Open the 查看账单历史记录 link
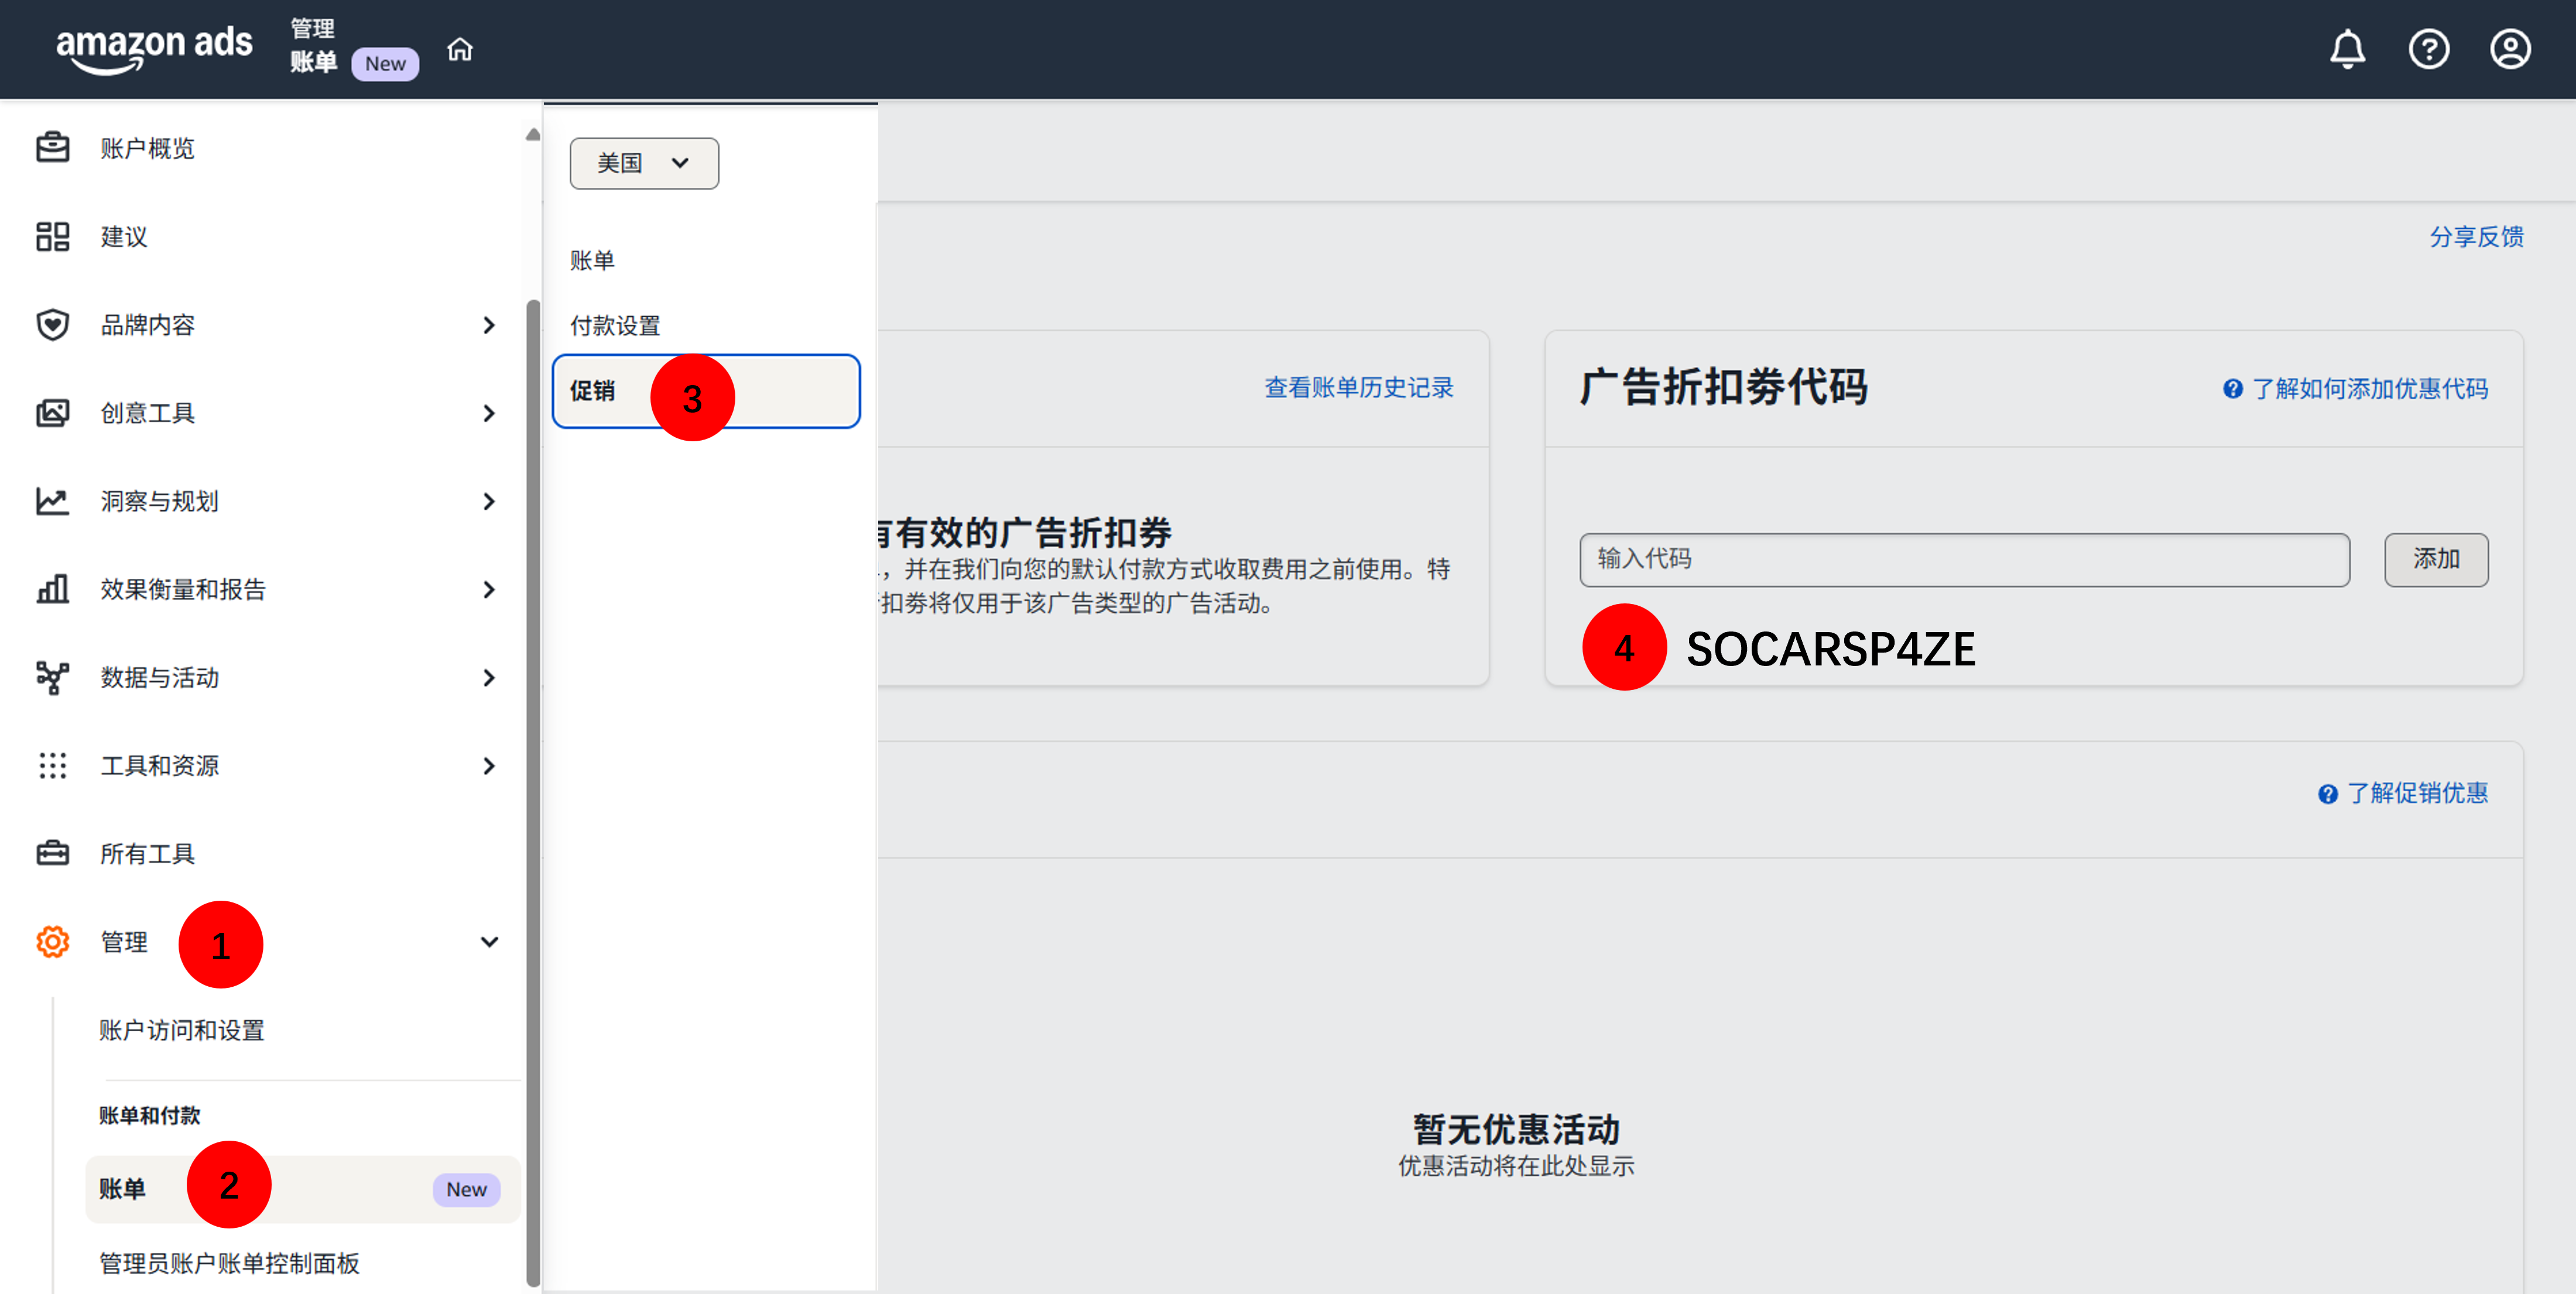 [x=1358, y=388]
